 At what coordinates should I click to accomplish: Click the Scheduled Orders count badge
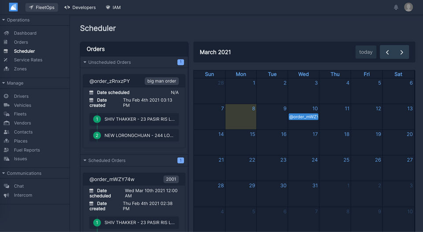(x=181, y=160)
